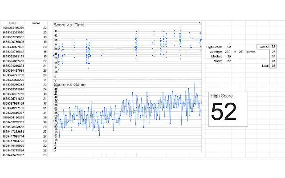Click score 11 in the Score column
Viewport: 285px width, 178px height.
(36, 80)
